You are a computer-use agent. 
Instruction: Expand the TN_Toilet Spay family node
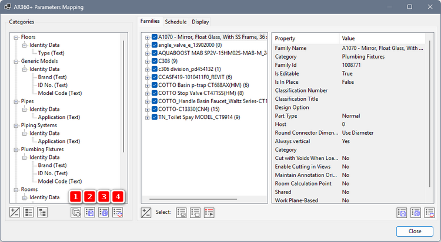[x=147, y=118]
